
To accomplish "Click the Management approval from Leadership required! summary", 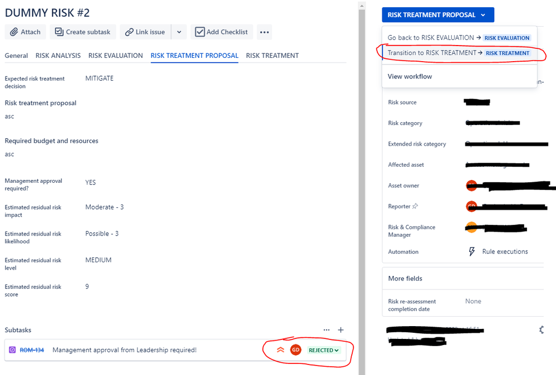I will [x=125, y=350].
